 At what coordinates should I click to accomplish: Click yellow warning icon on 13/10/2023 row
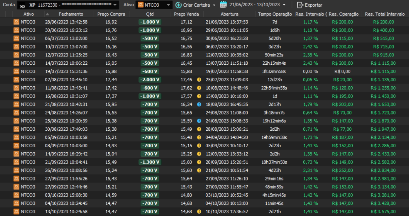pos(199,211)
